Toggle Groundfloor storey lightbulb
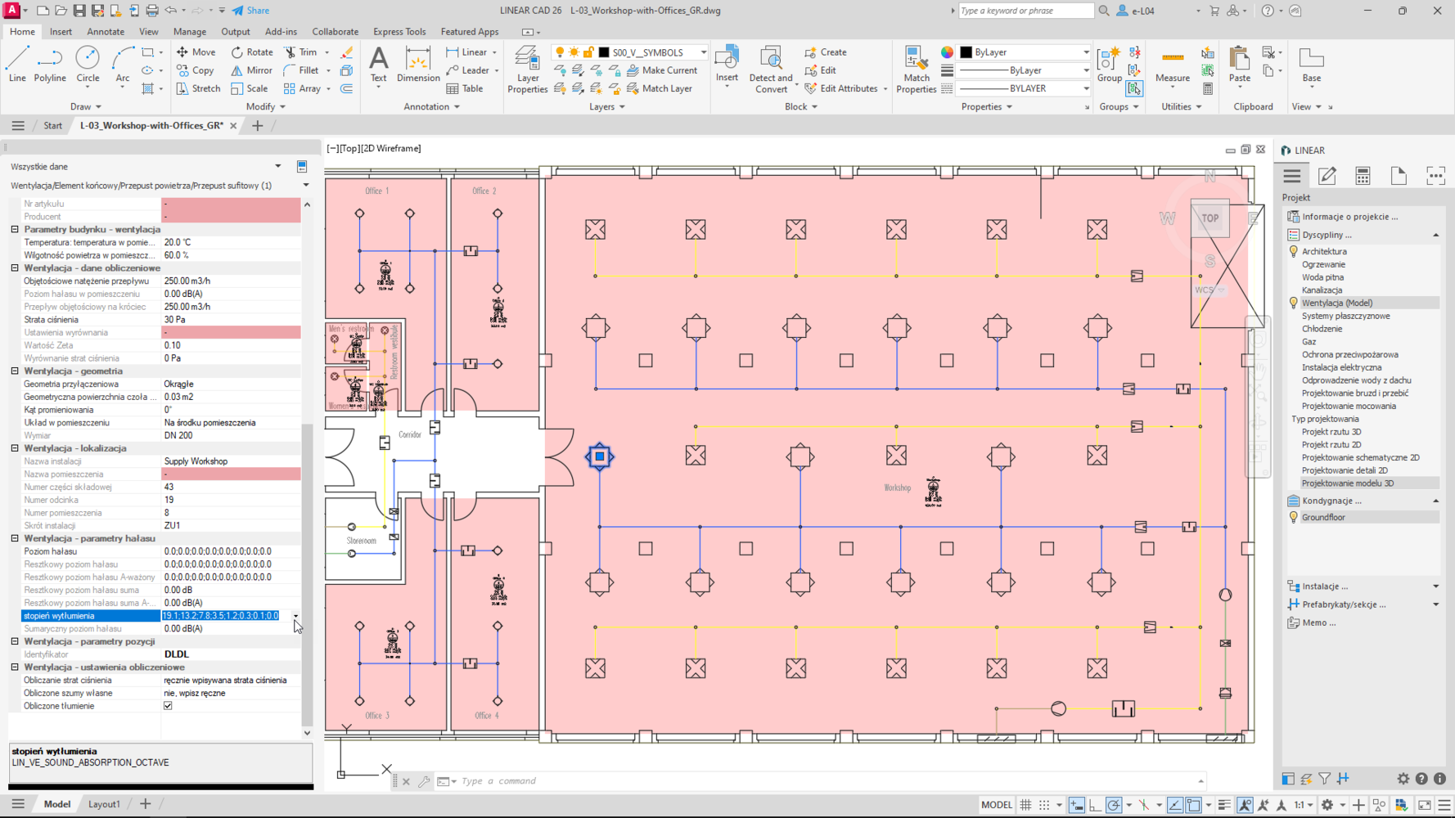Screen dimensions: 1455x818 [x=1294, y=517]
